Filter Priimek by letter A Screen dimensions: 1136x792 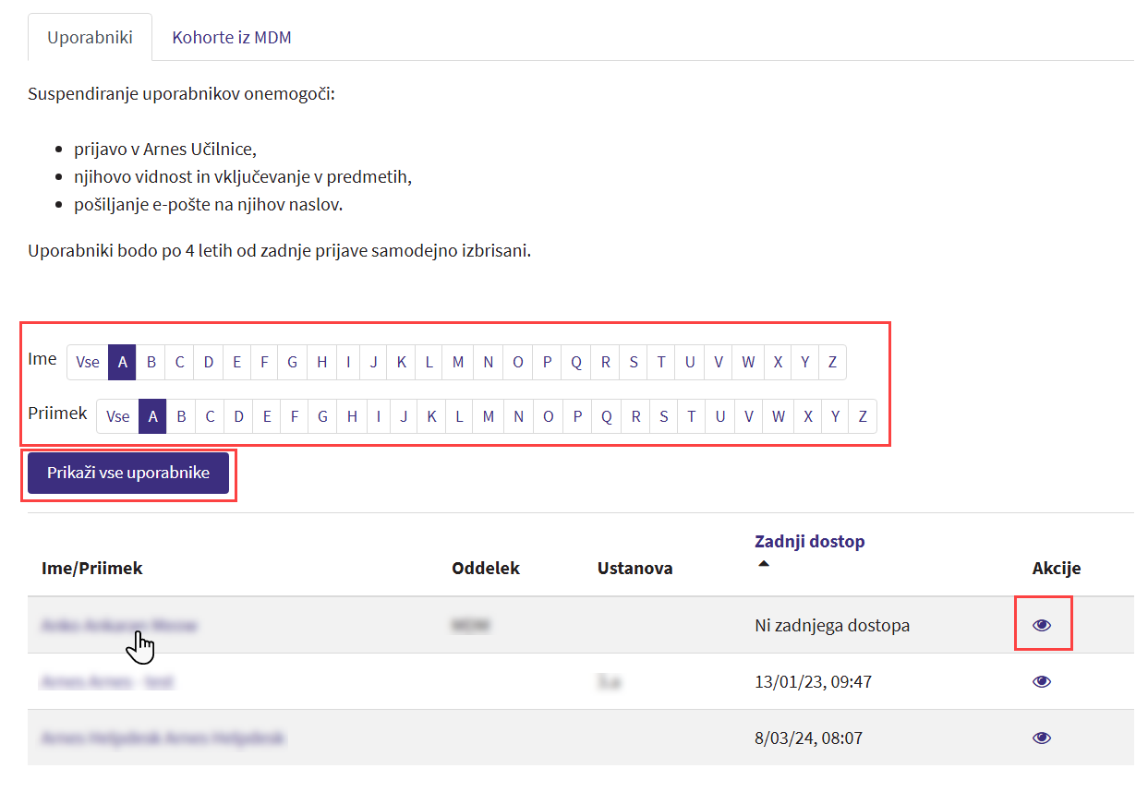pos(152,416)
